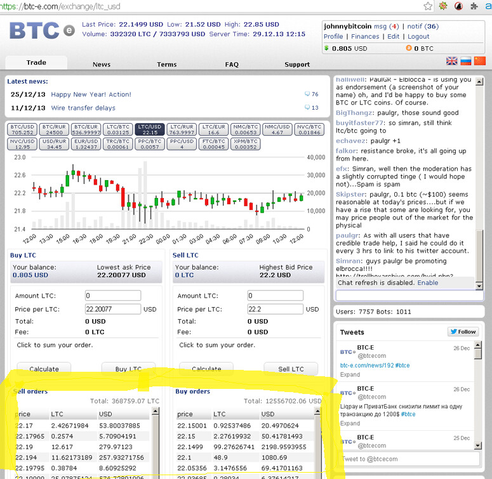This screenshot has height=479, width=492.
Task: Select the FTC/BTC pair button
Action: 214,144
